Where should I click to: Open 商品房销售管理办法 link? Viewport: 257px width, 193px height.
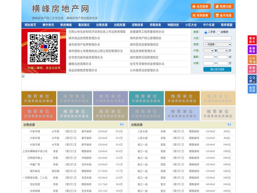(x=143, y=51)
